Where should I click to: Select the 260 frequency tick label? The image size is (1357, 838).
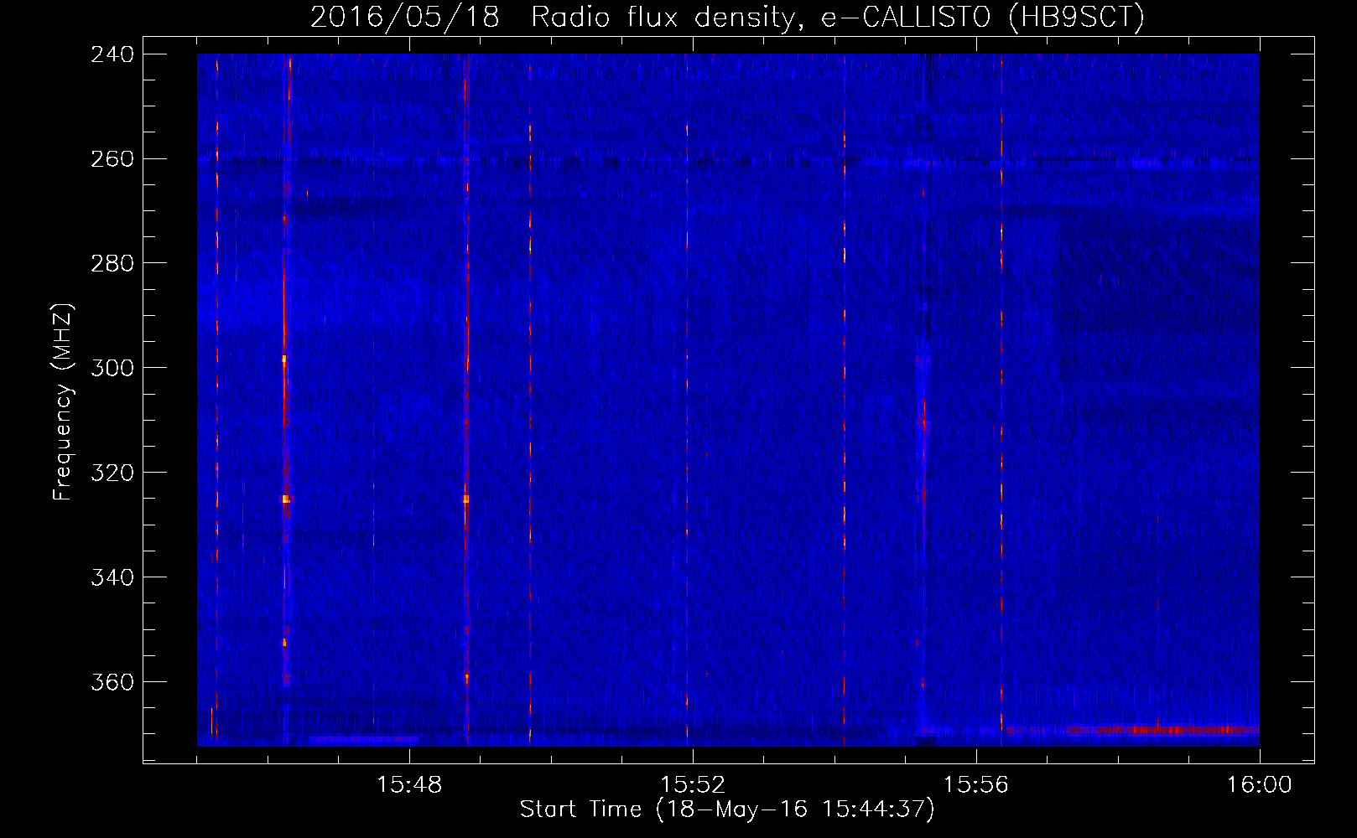tap(112, 159)
